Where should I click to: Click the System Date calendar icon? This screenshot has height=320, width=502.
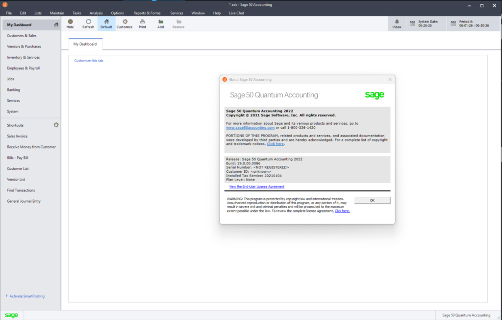[412, 23]
